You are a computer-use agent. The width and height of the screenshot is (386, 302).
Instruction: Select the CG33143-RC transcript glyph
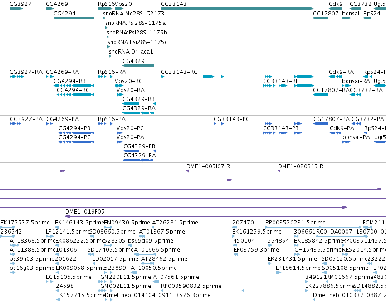pyautogui.click(x=237, y=77)
